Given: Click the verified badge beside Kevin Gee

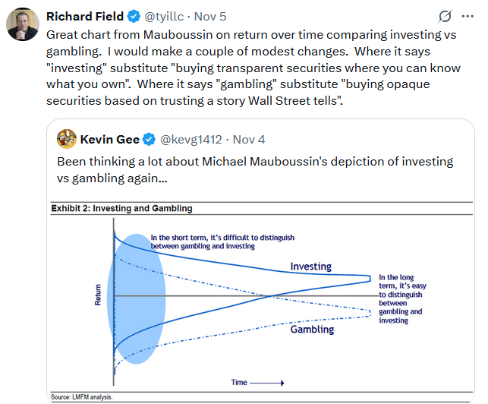Looking at the screenshot, I should (150, 139).
